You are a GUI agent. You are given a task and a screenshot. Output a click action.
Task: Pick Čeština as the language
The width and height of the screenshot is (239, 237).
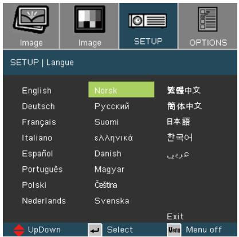pos(106,185)
